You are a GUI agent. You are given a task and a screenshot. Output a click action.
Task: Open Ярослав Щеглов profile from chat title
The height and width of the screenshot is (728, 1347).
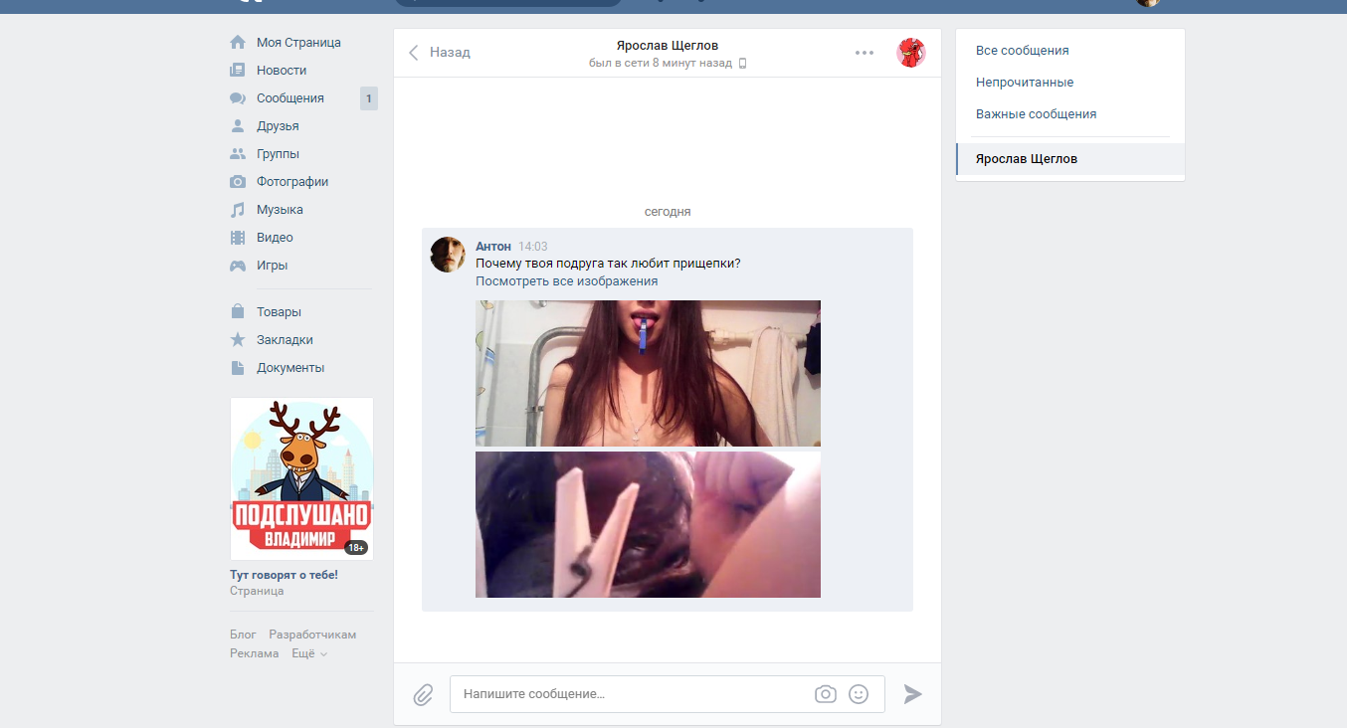(x=668, y=46)
